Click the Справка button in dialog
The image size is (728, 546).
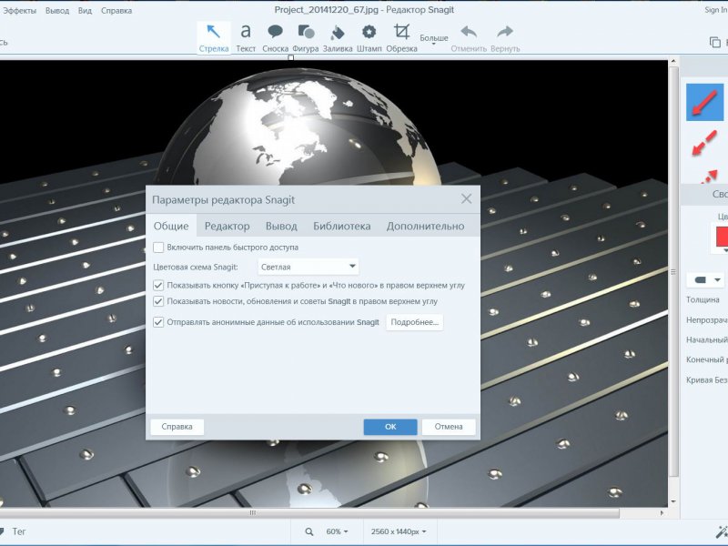pyautogui.click(x=177, y=427)
